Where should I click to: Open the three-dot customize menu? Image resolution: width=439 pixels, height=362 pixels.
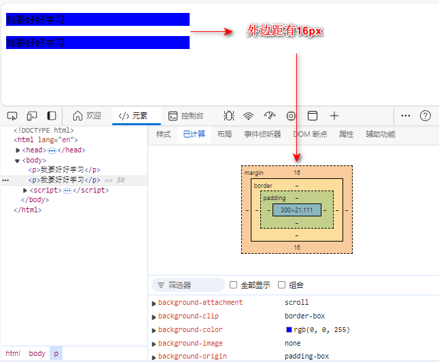(406, 116)
